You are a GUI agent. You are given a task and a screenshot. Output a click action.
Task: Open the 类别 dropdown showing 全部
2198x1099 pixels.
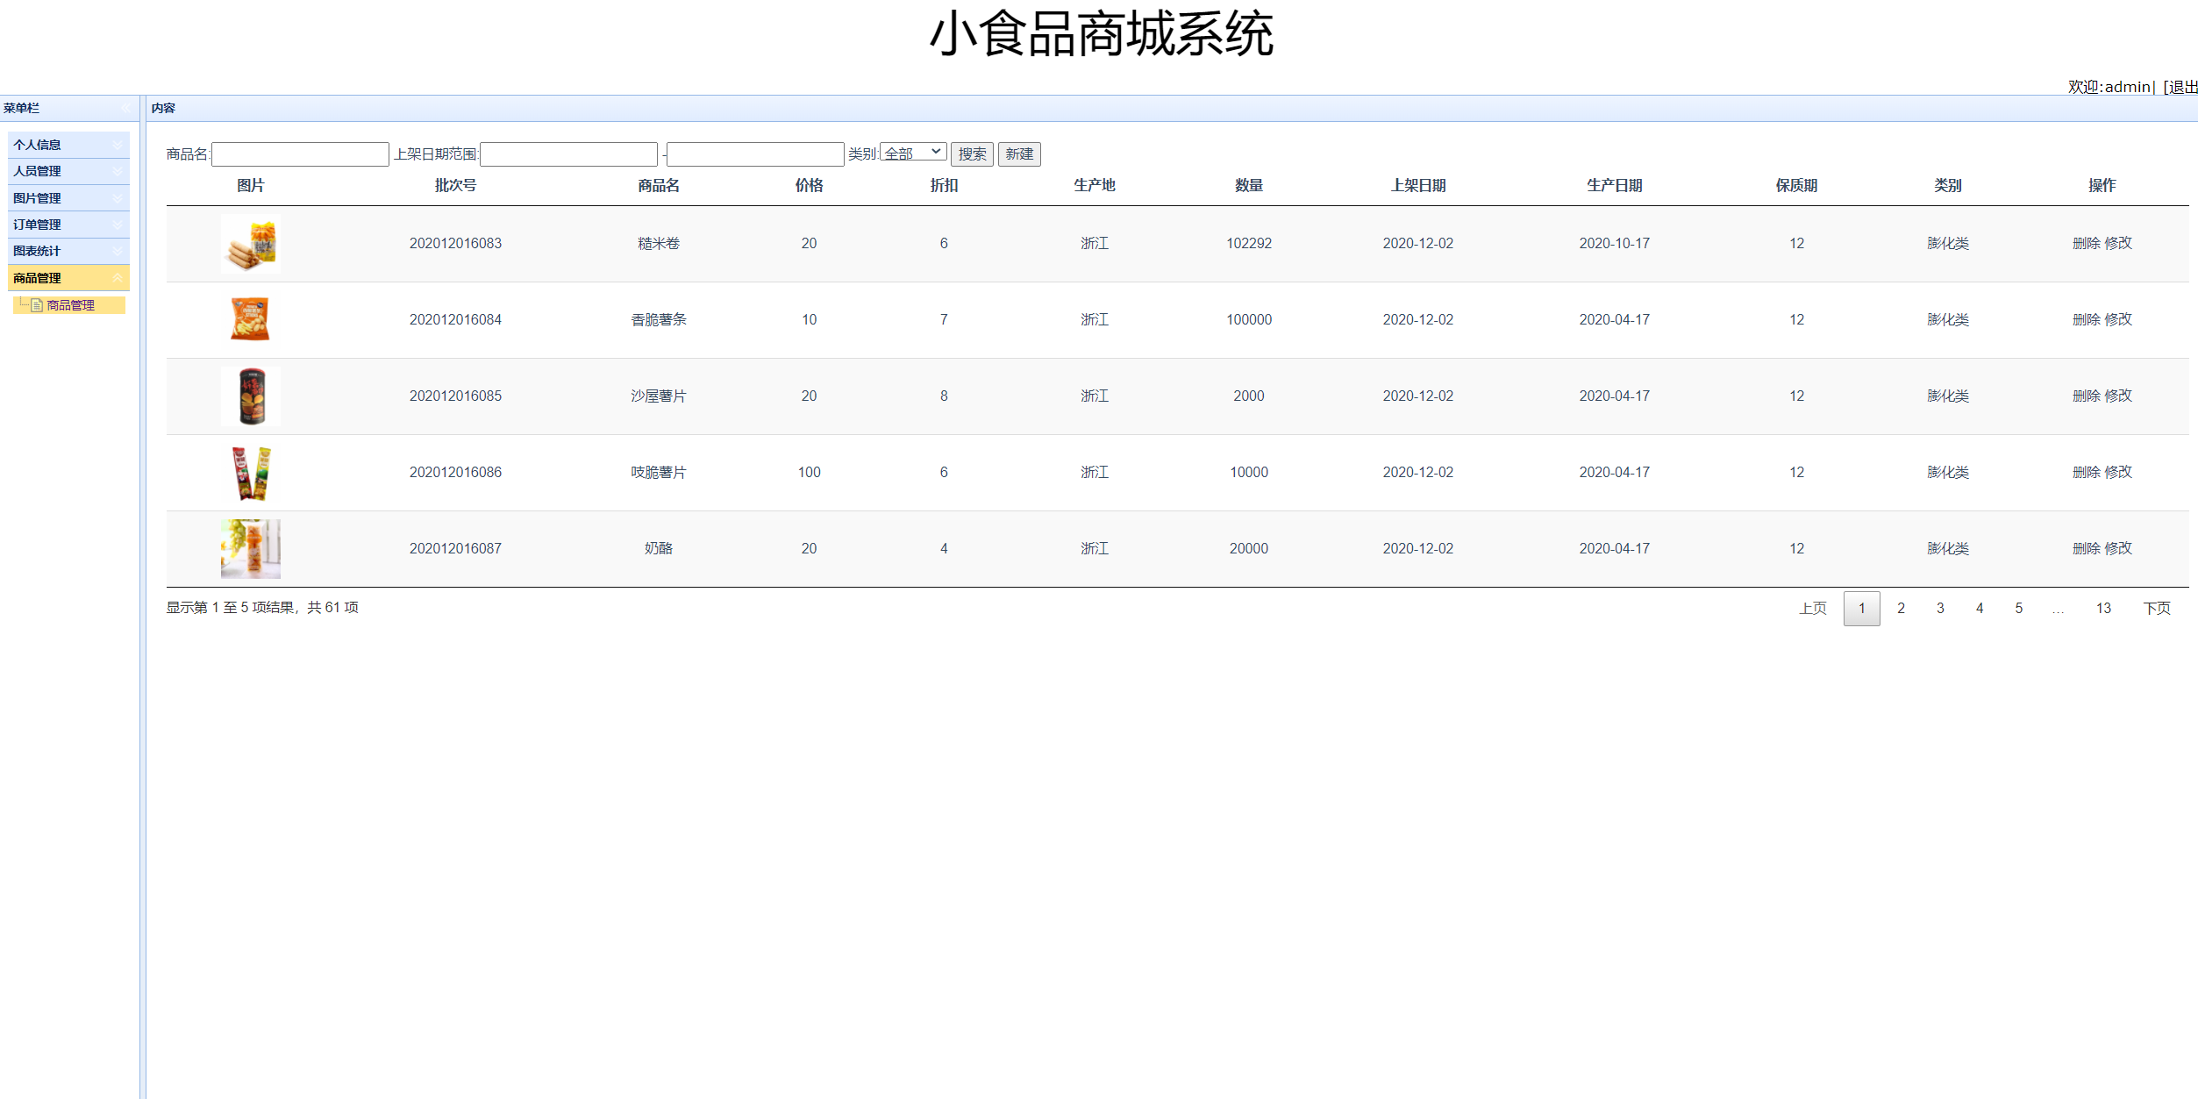click(x=912, y=153)
